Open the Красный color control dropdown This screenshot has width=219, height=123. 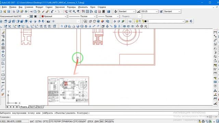click(x=65, y=16)
